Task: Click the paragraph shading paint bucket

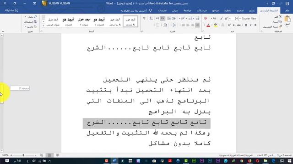Action: (x=165, y=25)
